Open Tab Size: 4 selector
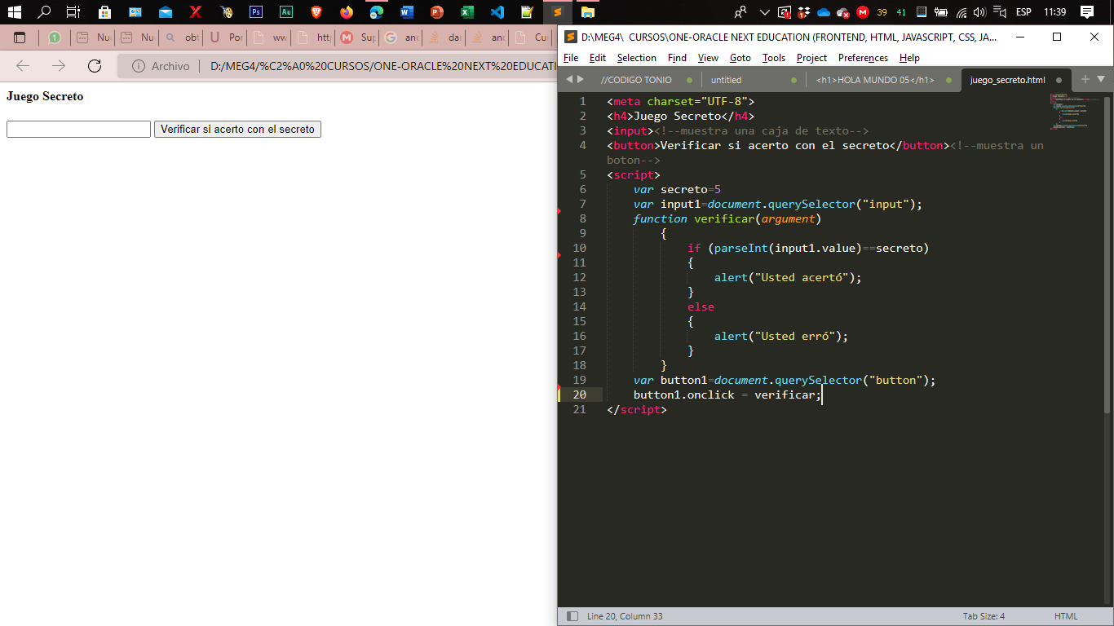The image size is (1114, 626). pyautogui.click(x=984, y=616)
